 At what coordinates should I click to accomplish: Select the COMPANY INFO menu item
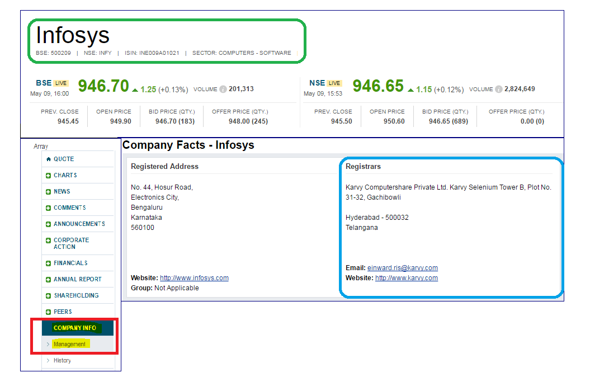(x=78, y=328)
